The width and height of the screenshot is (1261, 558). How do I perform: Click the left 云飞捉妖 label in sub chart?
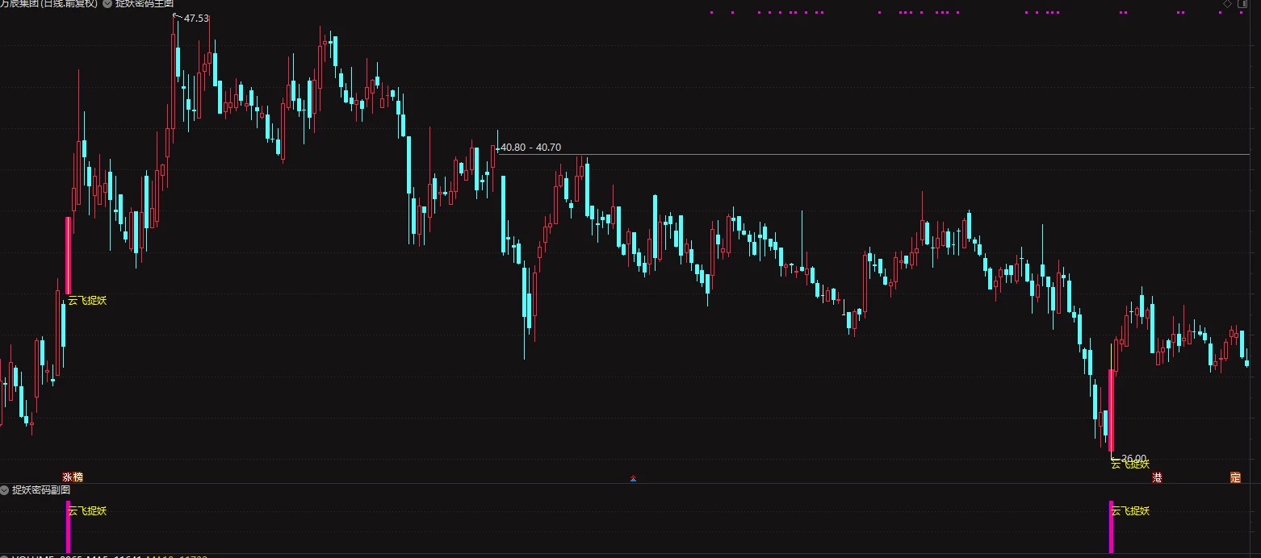coord(87,510)
